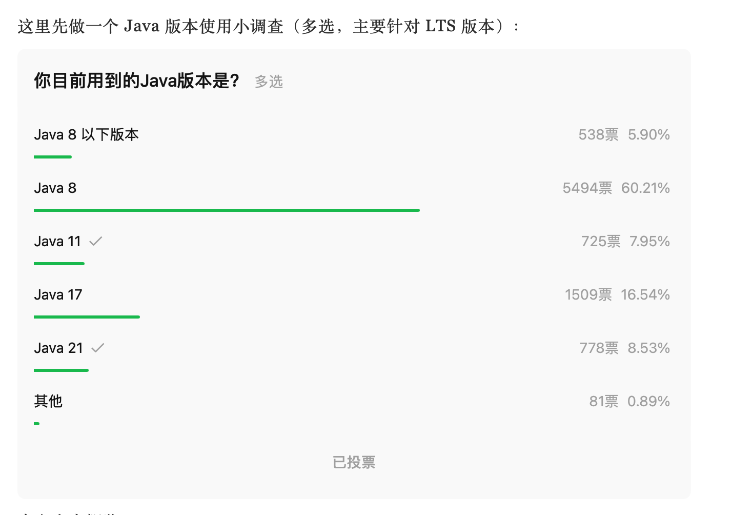732x515 pixels.
Task: Click the intro text about Java 版本使用小调查
Action: tap(267, 26)
